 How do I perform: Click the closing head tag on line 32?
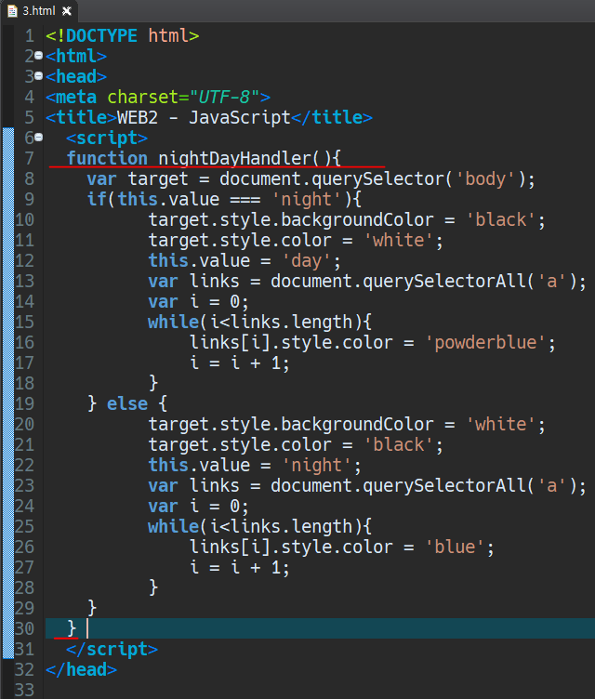click(81, 670)
